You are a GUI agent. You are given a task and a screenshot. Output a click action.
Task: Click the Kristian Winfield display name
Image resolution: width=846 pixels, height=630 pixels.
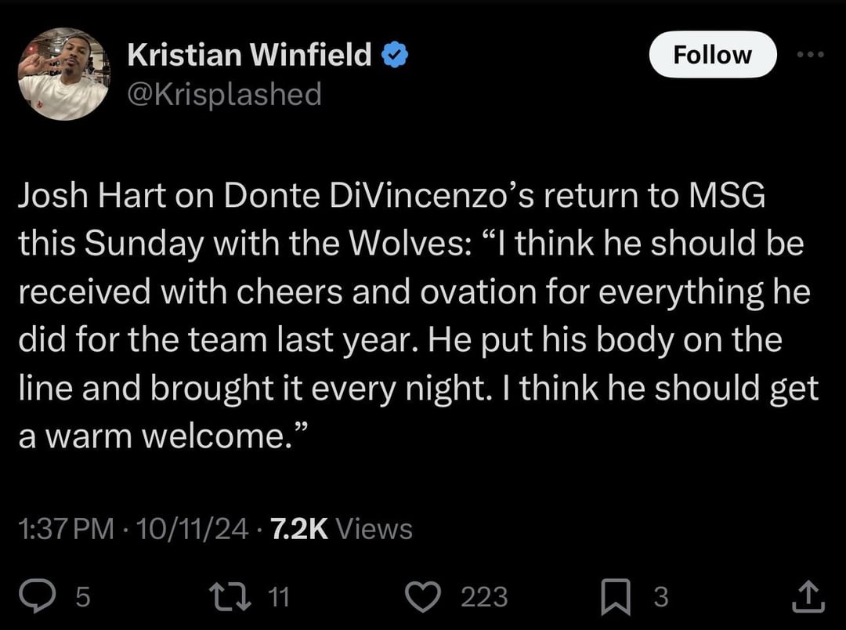coord(249,55)
